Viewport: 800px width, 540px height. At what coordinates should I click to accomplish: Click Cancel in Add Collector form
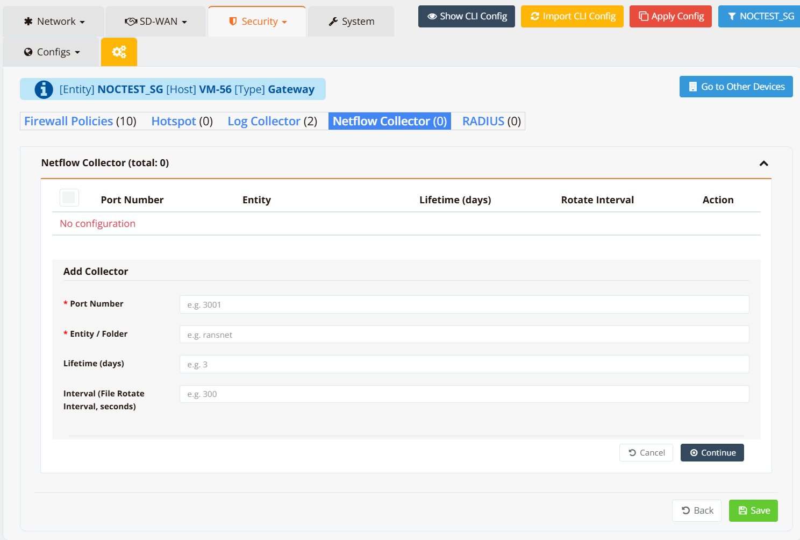(646, 453)
